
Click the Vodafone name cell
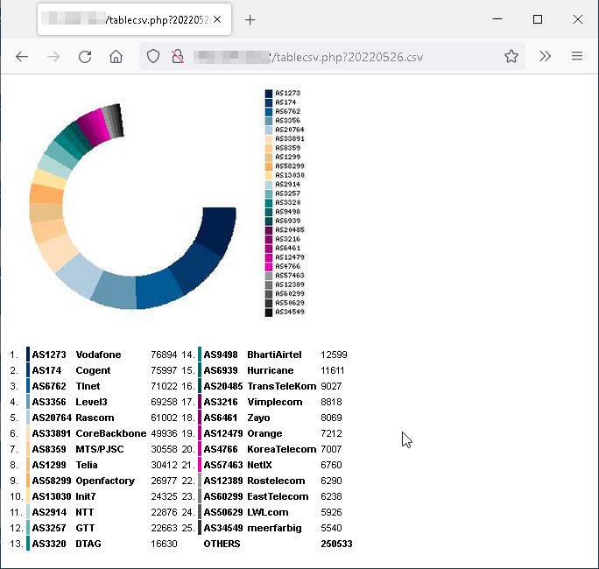(x=98, y=355)
